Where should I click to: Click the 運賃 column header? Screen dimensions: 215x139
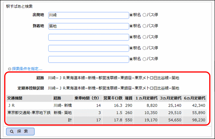tap(129, 98)
